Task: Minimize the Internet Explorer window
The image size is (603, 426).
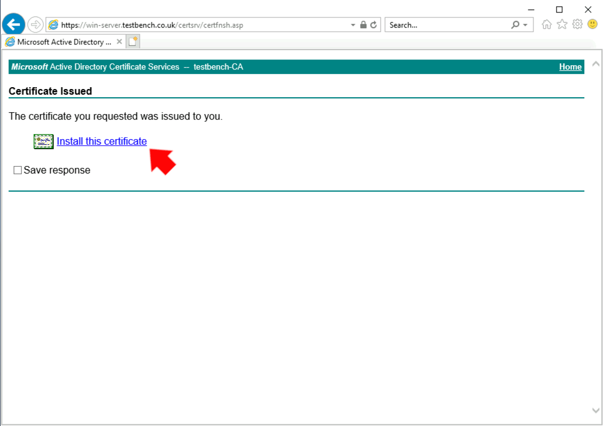Action: click(531, 9)
